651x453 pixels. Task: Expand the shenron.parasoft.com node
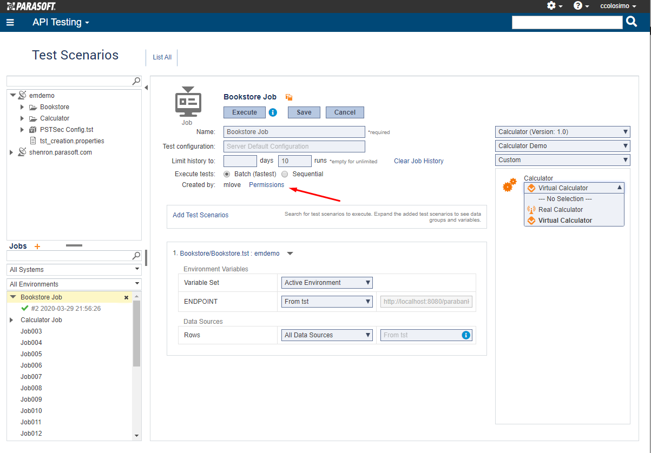click(x=12, y=152)
